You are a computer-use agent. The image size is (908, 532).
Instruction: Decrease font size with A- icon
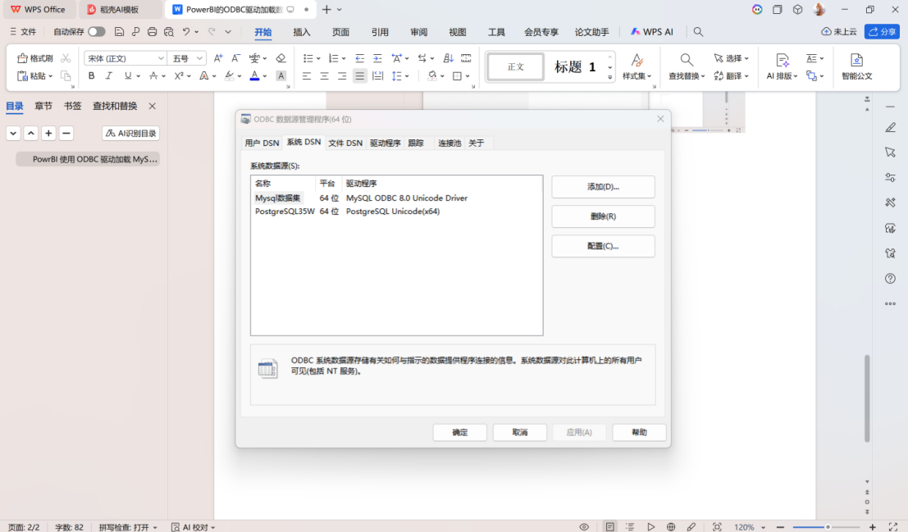[x=235, y=58]
